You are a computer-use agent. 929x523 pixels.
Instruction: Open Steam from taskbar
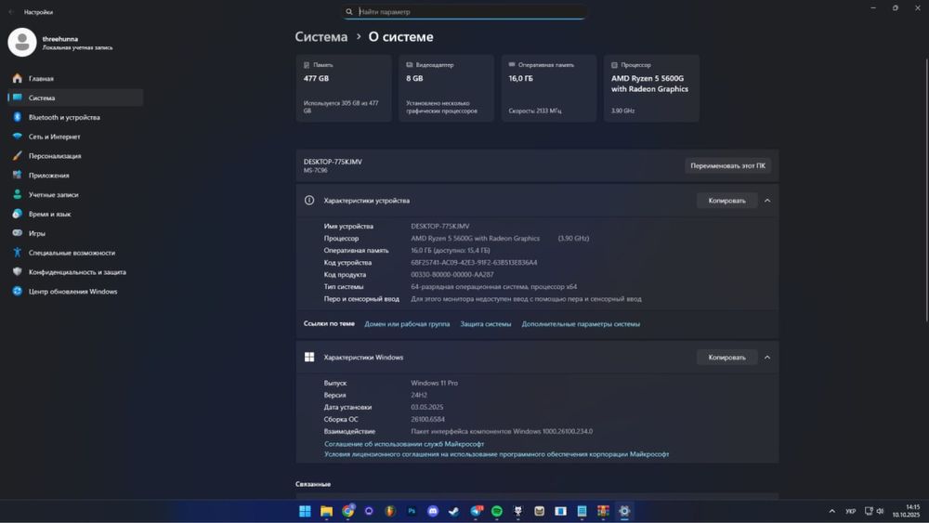[x=454, y=511]
